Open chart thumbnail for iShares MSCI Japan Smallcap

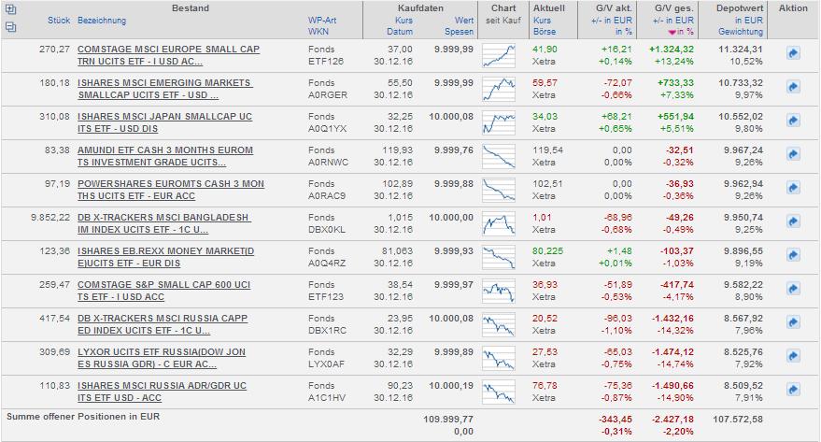pyautogui.click(x=499, y=122)
